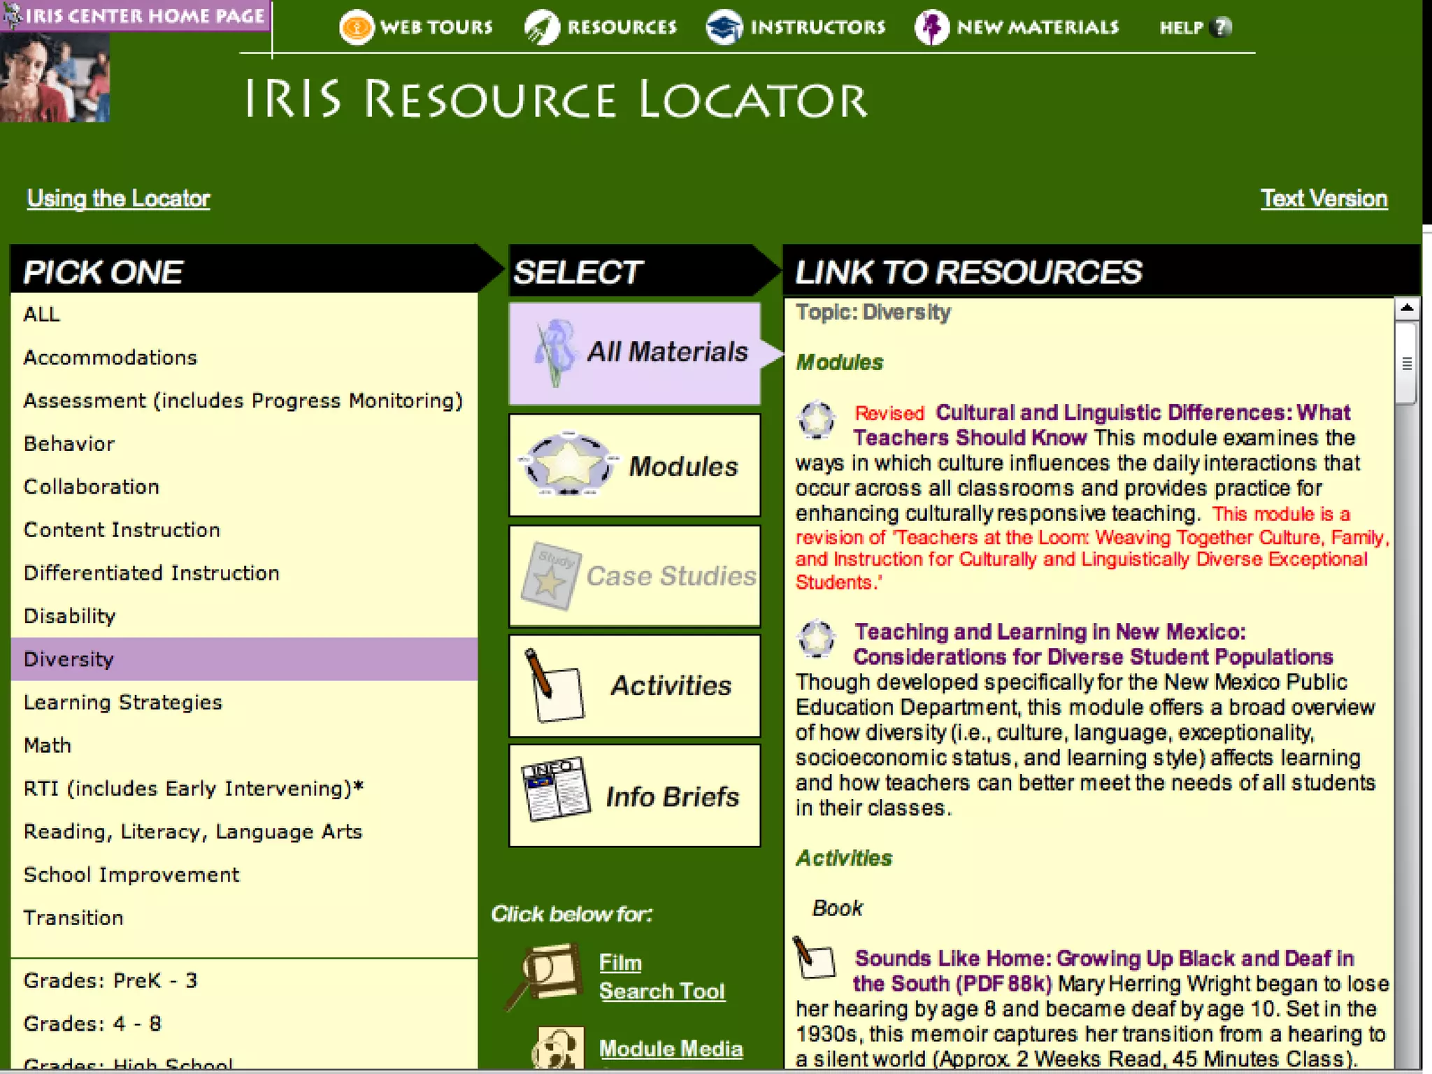Screen dimensions: 1432x1074
Task: Choose the Activities filter button
Action: pos(635,686)
